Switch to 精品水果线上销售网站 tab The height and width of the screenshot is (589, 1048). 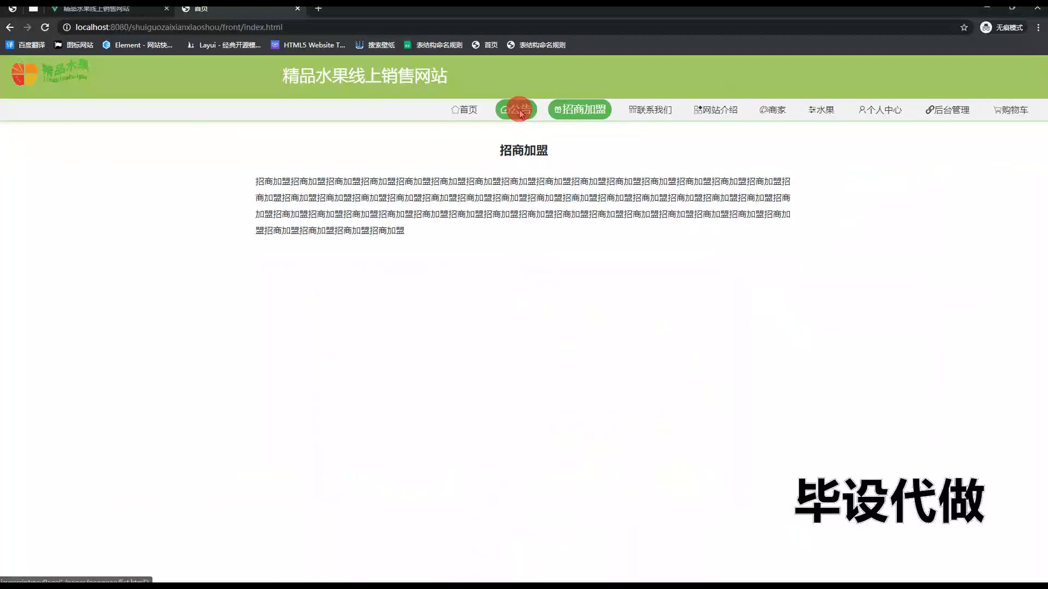tap(96, 9)
